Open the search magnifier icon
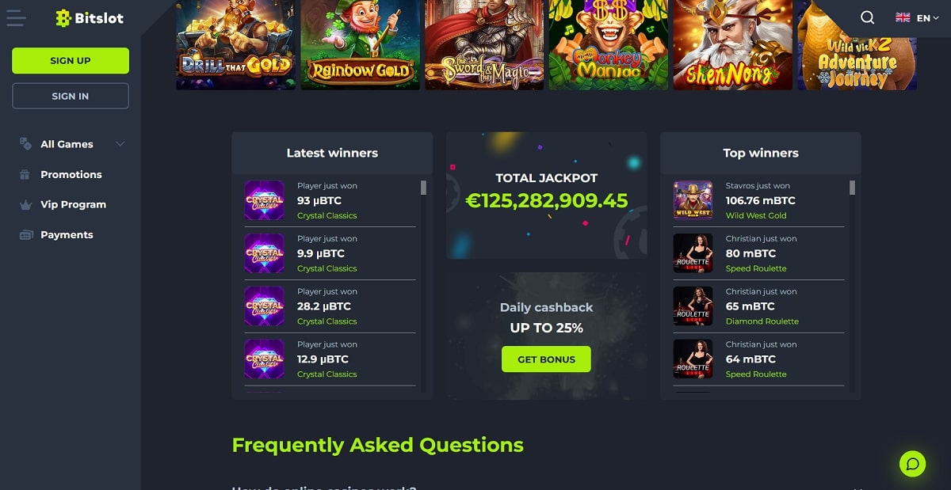 pos(868,17)
